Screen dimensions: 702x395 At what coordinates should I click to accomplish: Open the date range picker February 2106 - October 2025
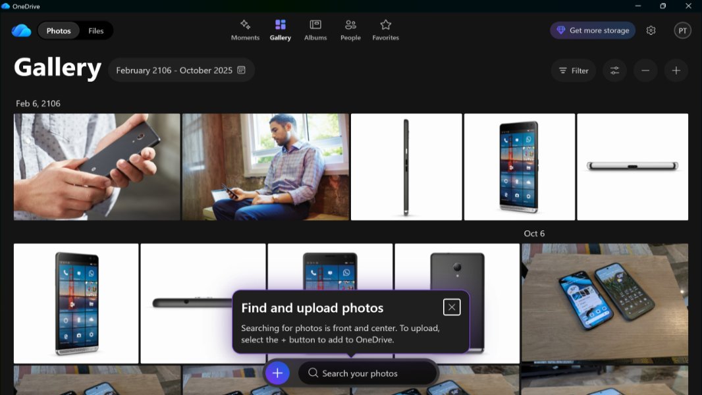point(182,70)
